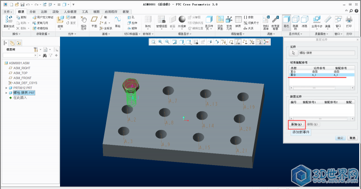Viewport: 361px width, 189px height.
Task: Open the 质量属性 group dropdown
Action: click(321, 34)
